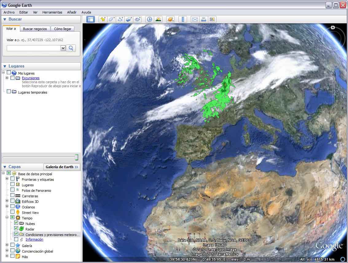Collapse the Lugares panel

coord(5,66)
